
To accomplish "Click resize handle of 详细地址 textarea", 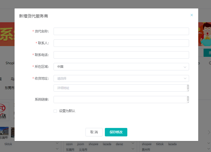I will (188, 90).
